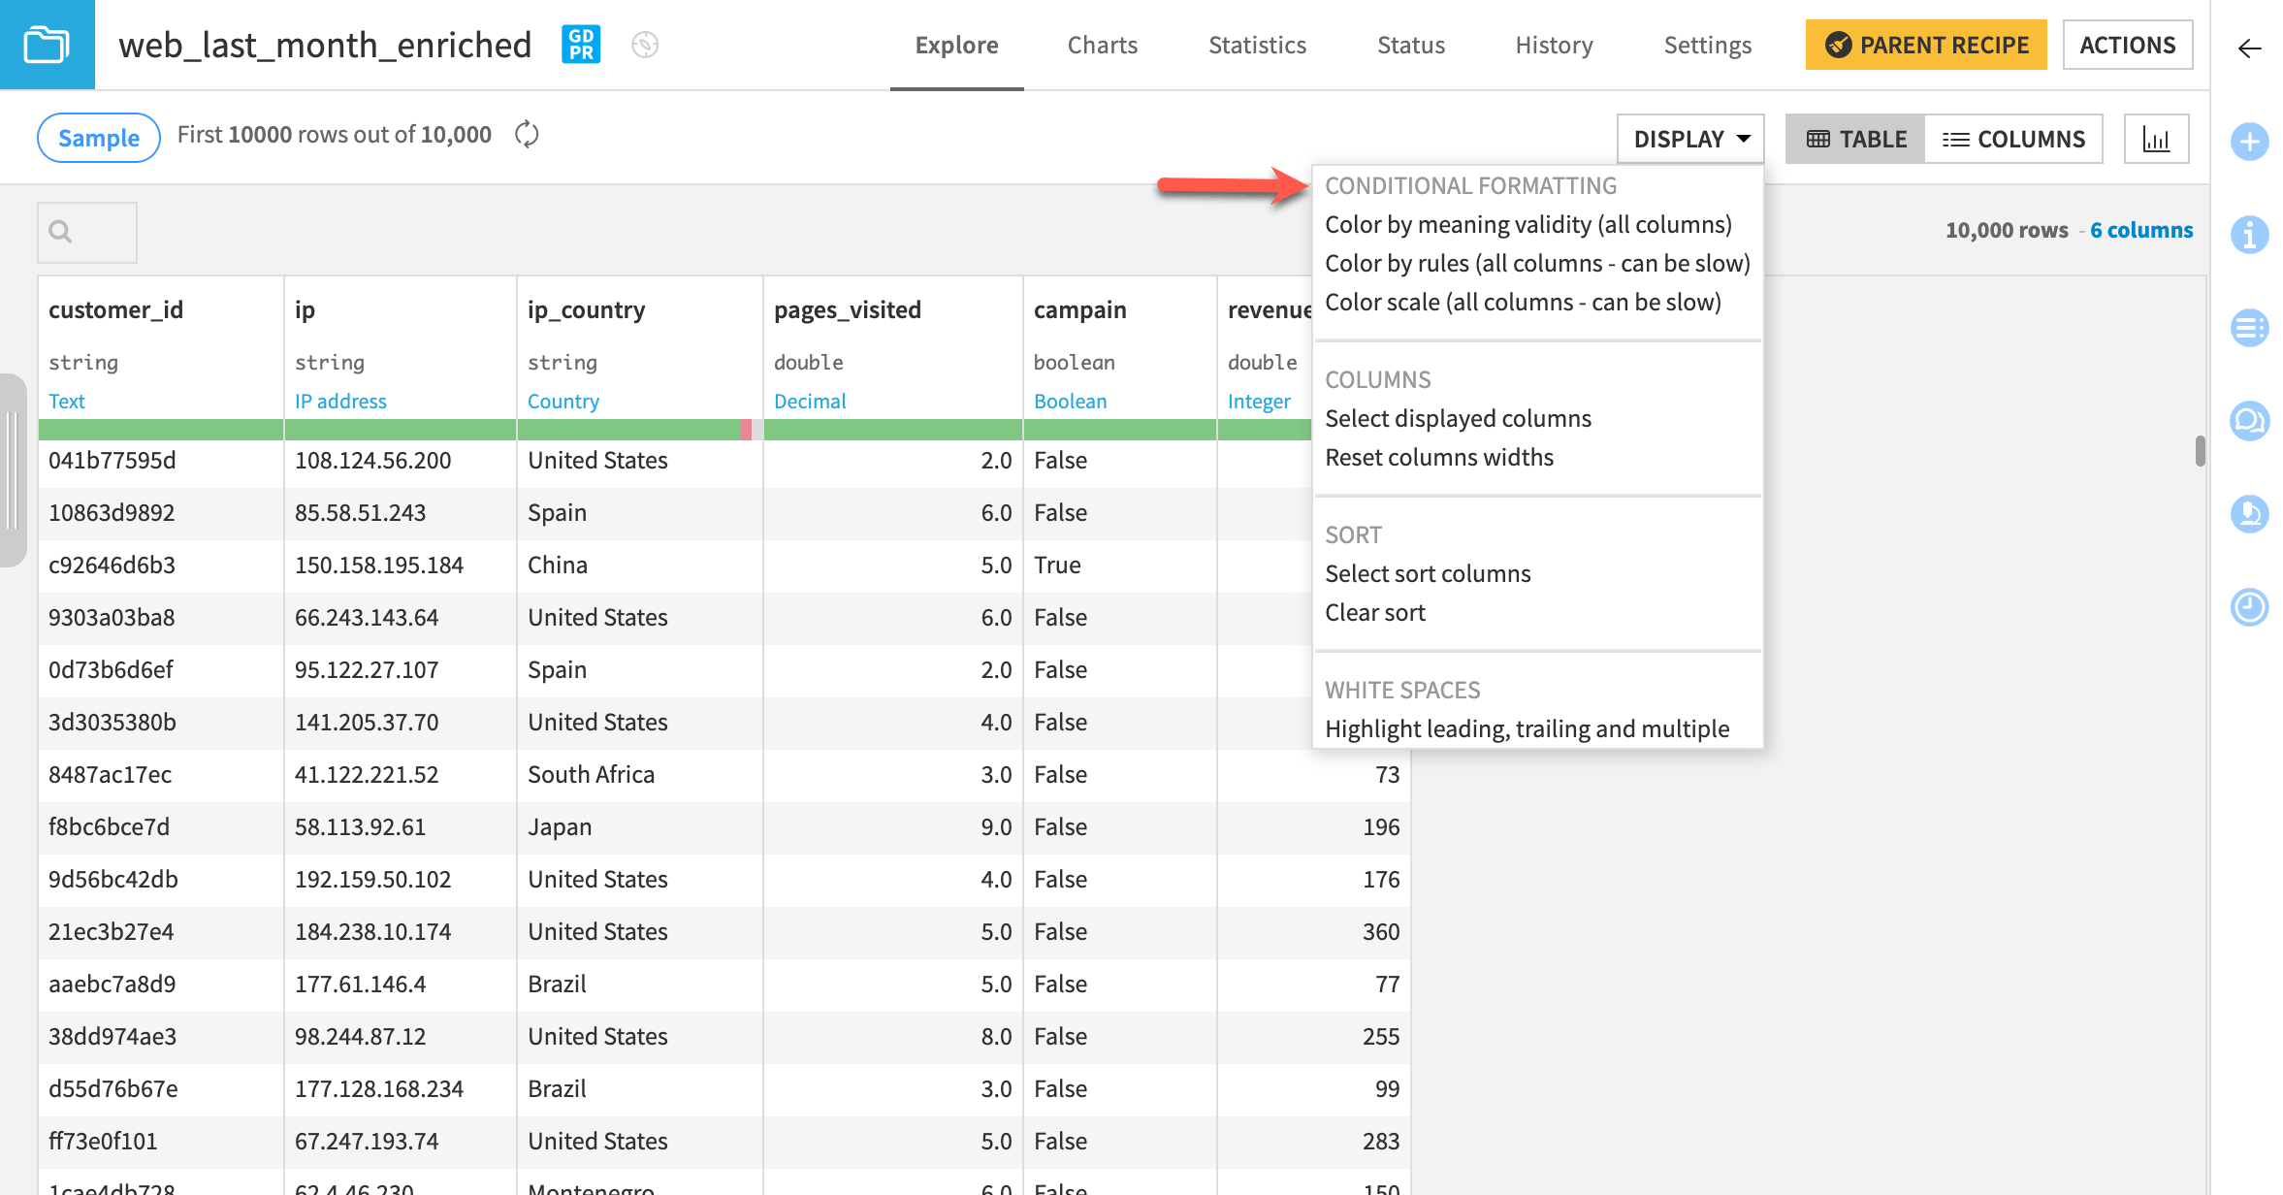2283x1195 pixels.
Task: Choose Reset columns widths
Action: 1439,458
